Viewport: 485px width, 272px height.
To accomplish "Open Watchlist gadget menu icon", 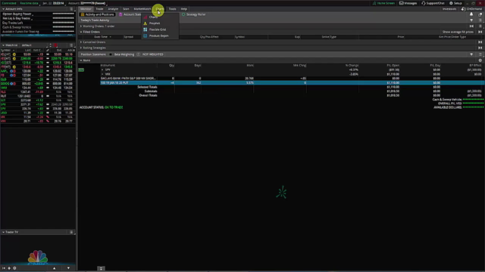I will pyautogui.click(x=71, y=45).
